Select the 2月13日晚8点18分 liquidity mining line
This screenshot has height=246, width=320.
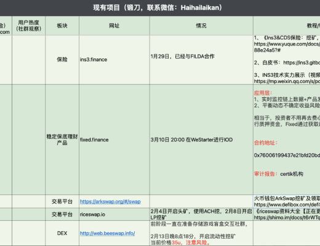click(x=193, y=236)
